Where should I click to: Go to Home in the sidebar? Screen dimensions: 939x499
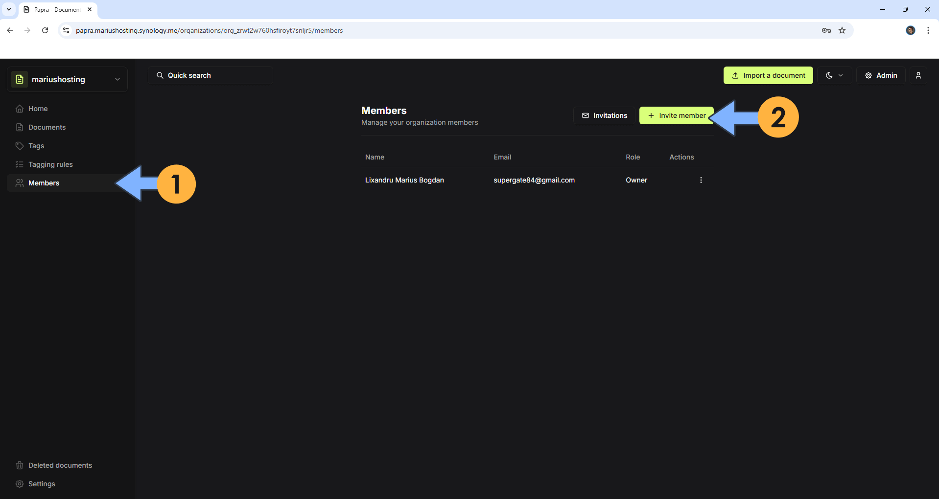coord(38,109)
